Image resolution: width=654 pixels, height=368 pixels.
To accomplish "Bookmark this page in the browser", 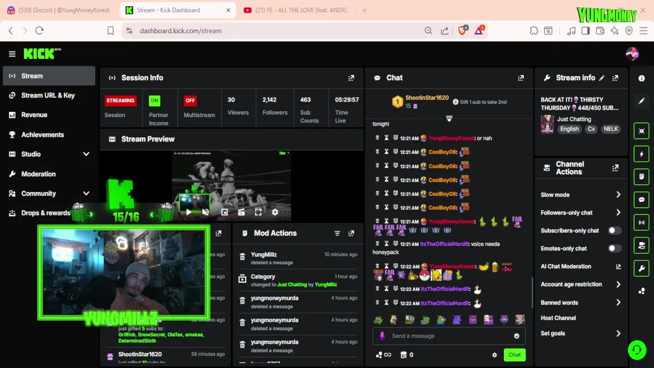I will coord(110,31).
